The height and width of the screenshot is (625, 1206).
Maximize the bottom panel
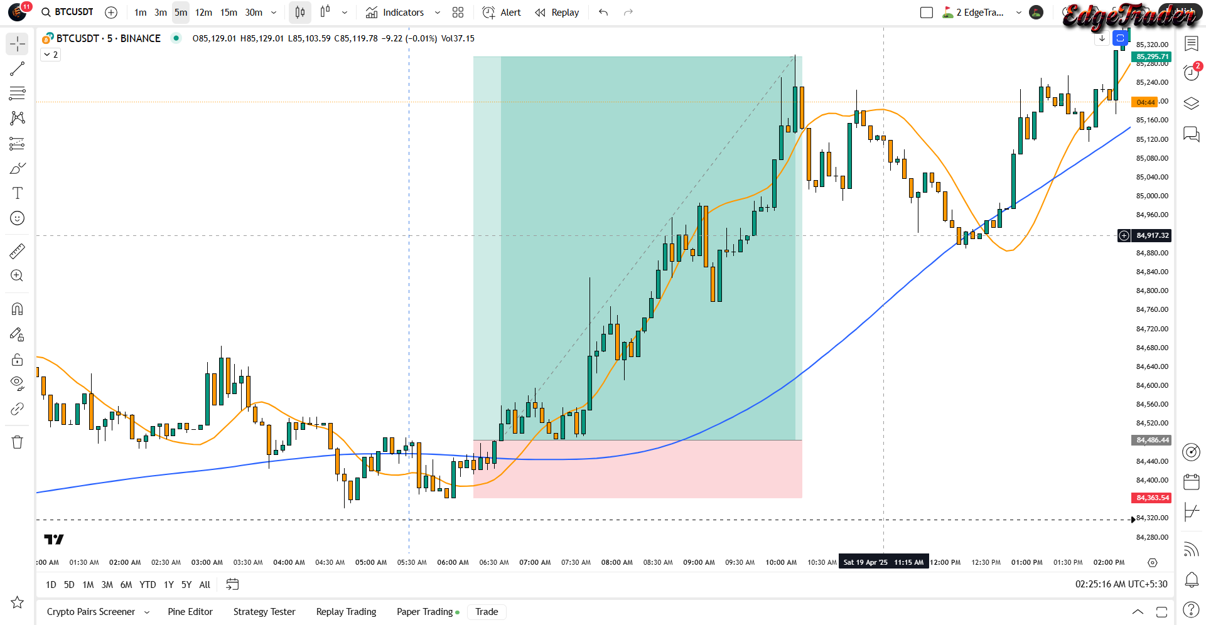[x=1161, y=612]
